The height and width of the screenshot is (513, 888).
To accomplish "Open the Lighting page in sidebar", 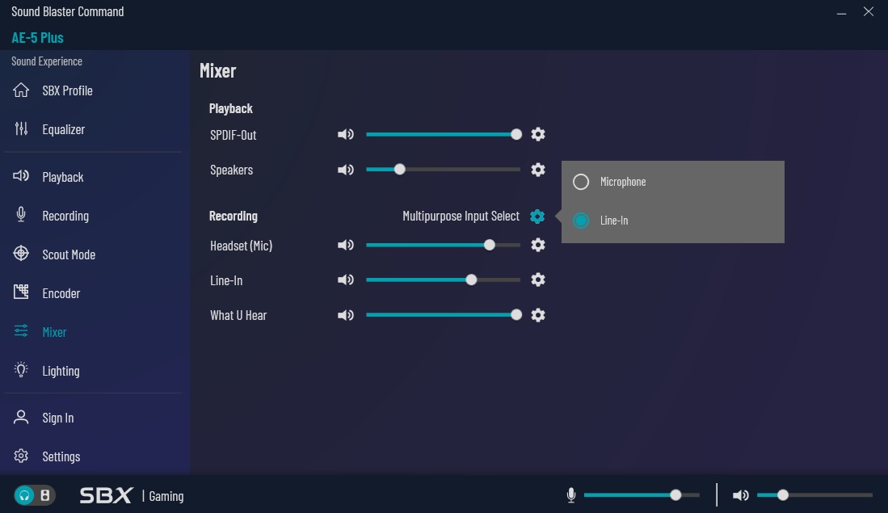I will [61, 371].
